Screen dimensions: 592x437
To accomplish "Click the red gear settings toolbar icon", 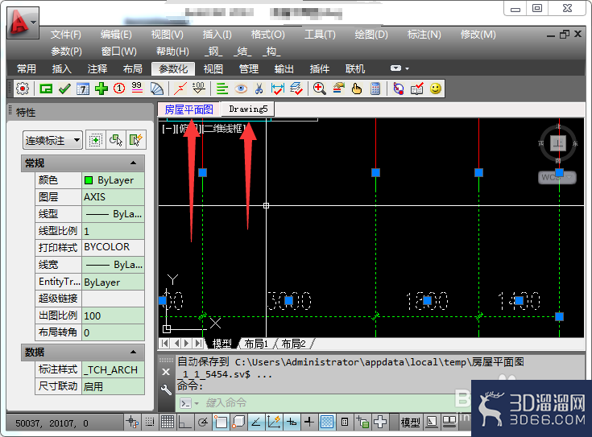I will pyautogui.click(x=23, y=89).
